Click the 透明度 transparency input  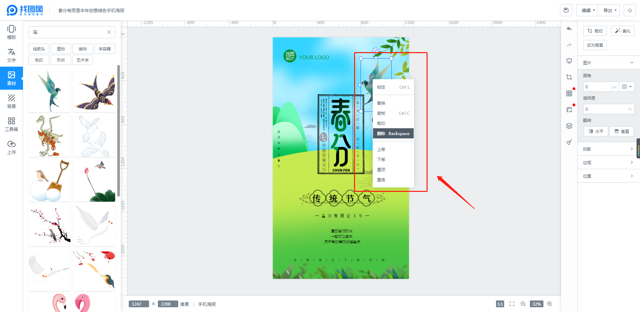(x=608, y=109)
